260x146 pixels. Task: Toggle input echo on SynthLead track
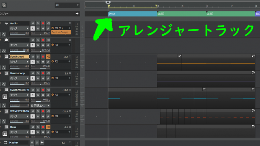pyautogui.click(x=48, y=57)
